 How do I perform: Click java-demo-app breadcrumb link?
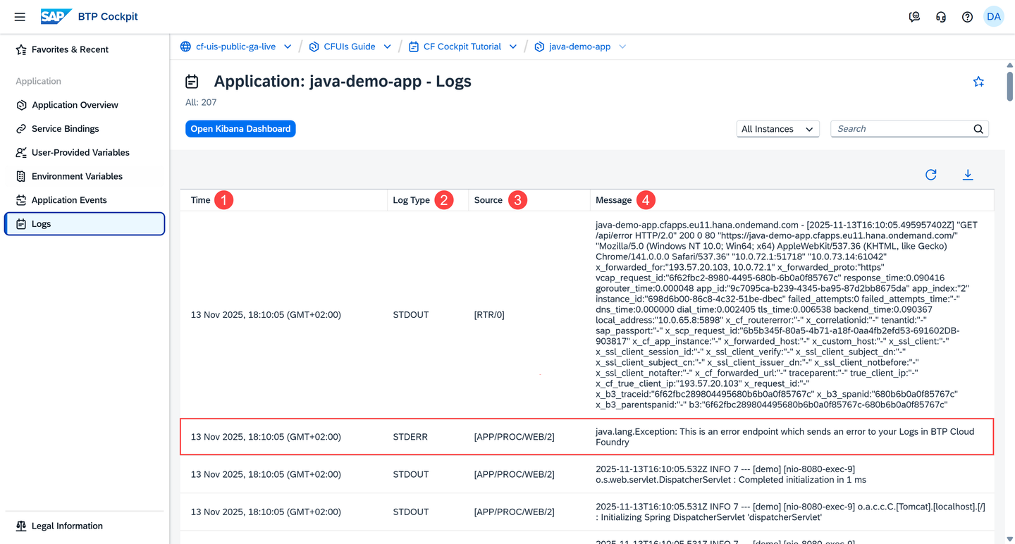pyautogui.click(x=580, y=47)
